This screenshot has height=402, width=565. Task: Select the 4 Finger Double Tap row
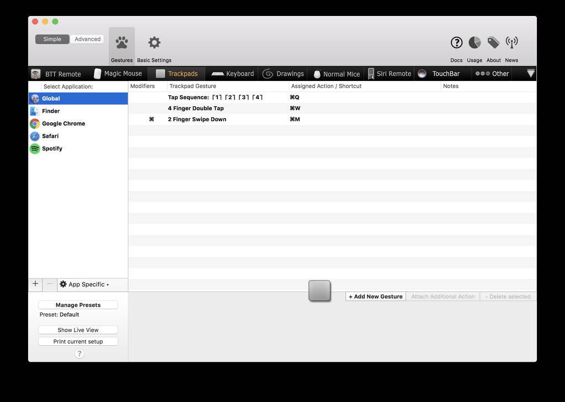point(196,108)
